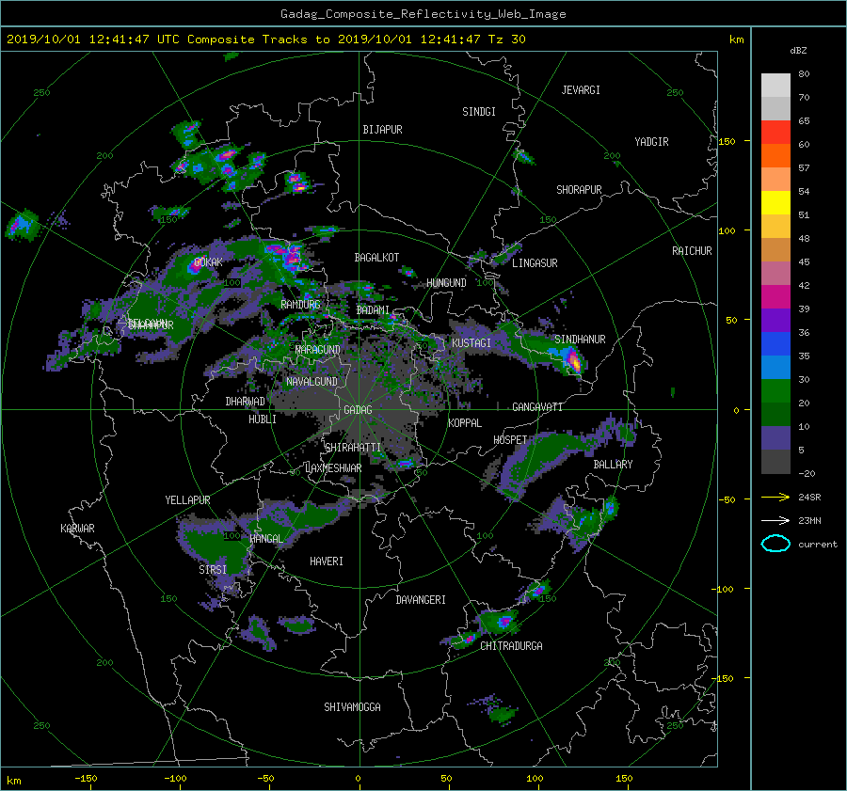Click the yellow 24SR arrow legend icon
Screen dimensions: 847x791
coord(775,497)
